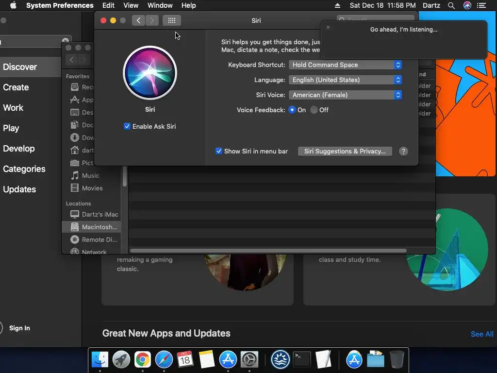Open TextEdit from the Dock
This screenshot has height=373, width=497.
click(x=323, y=359)
